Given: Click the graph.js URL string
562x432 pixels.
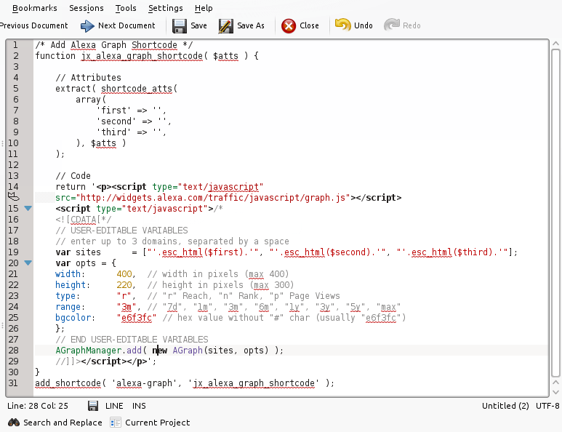Looking at the screenshot, I should (213, 198).
